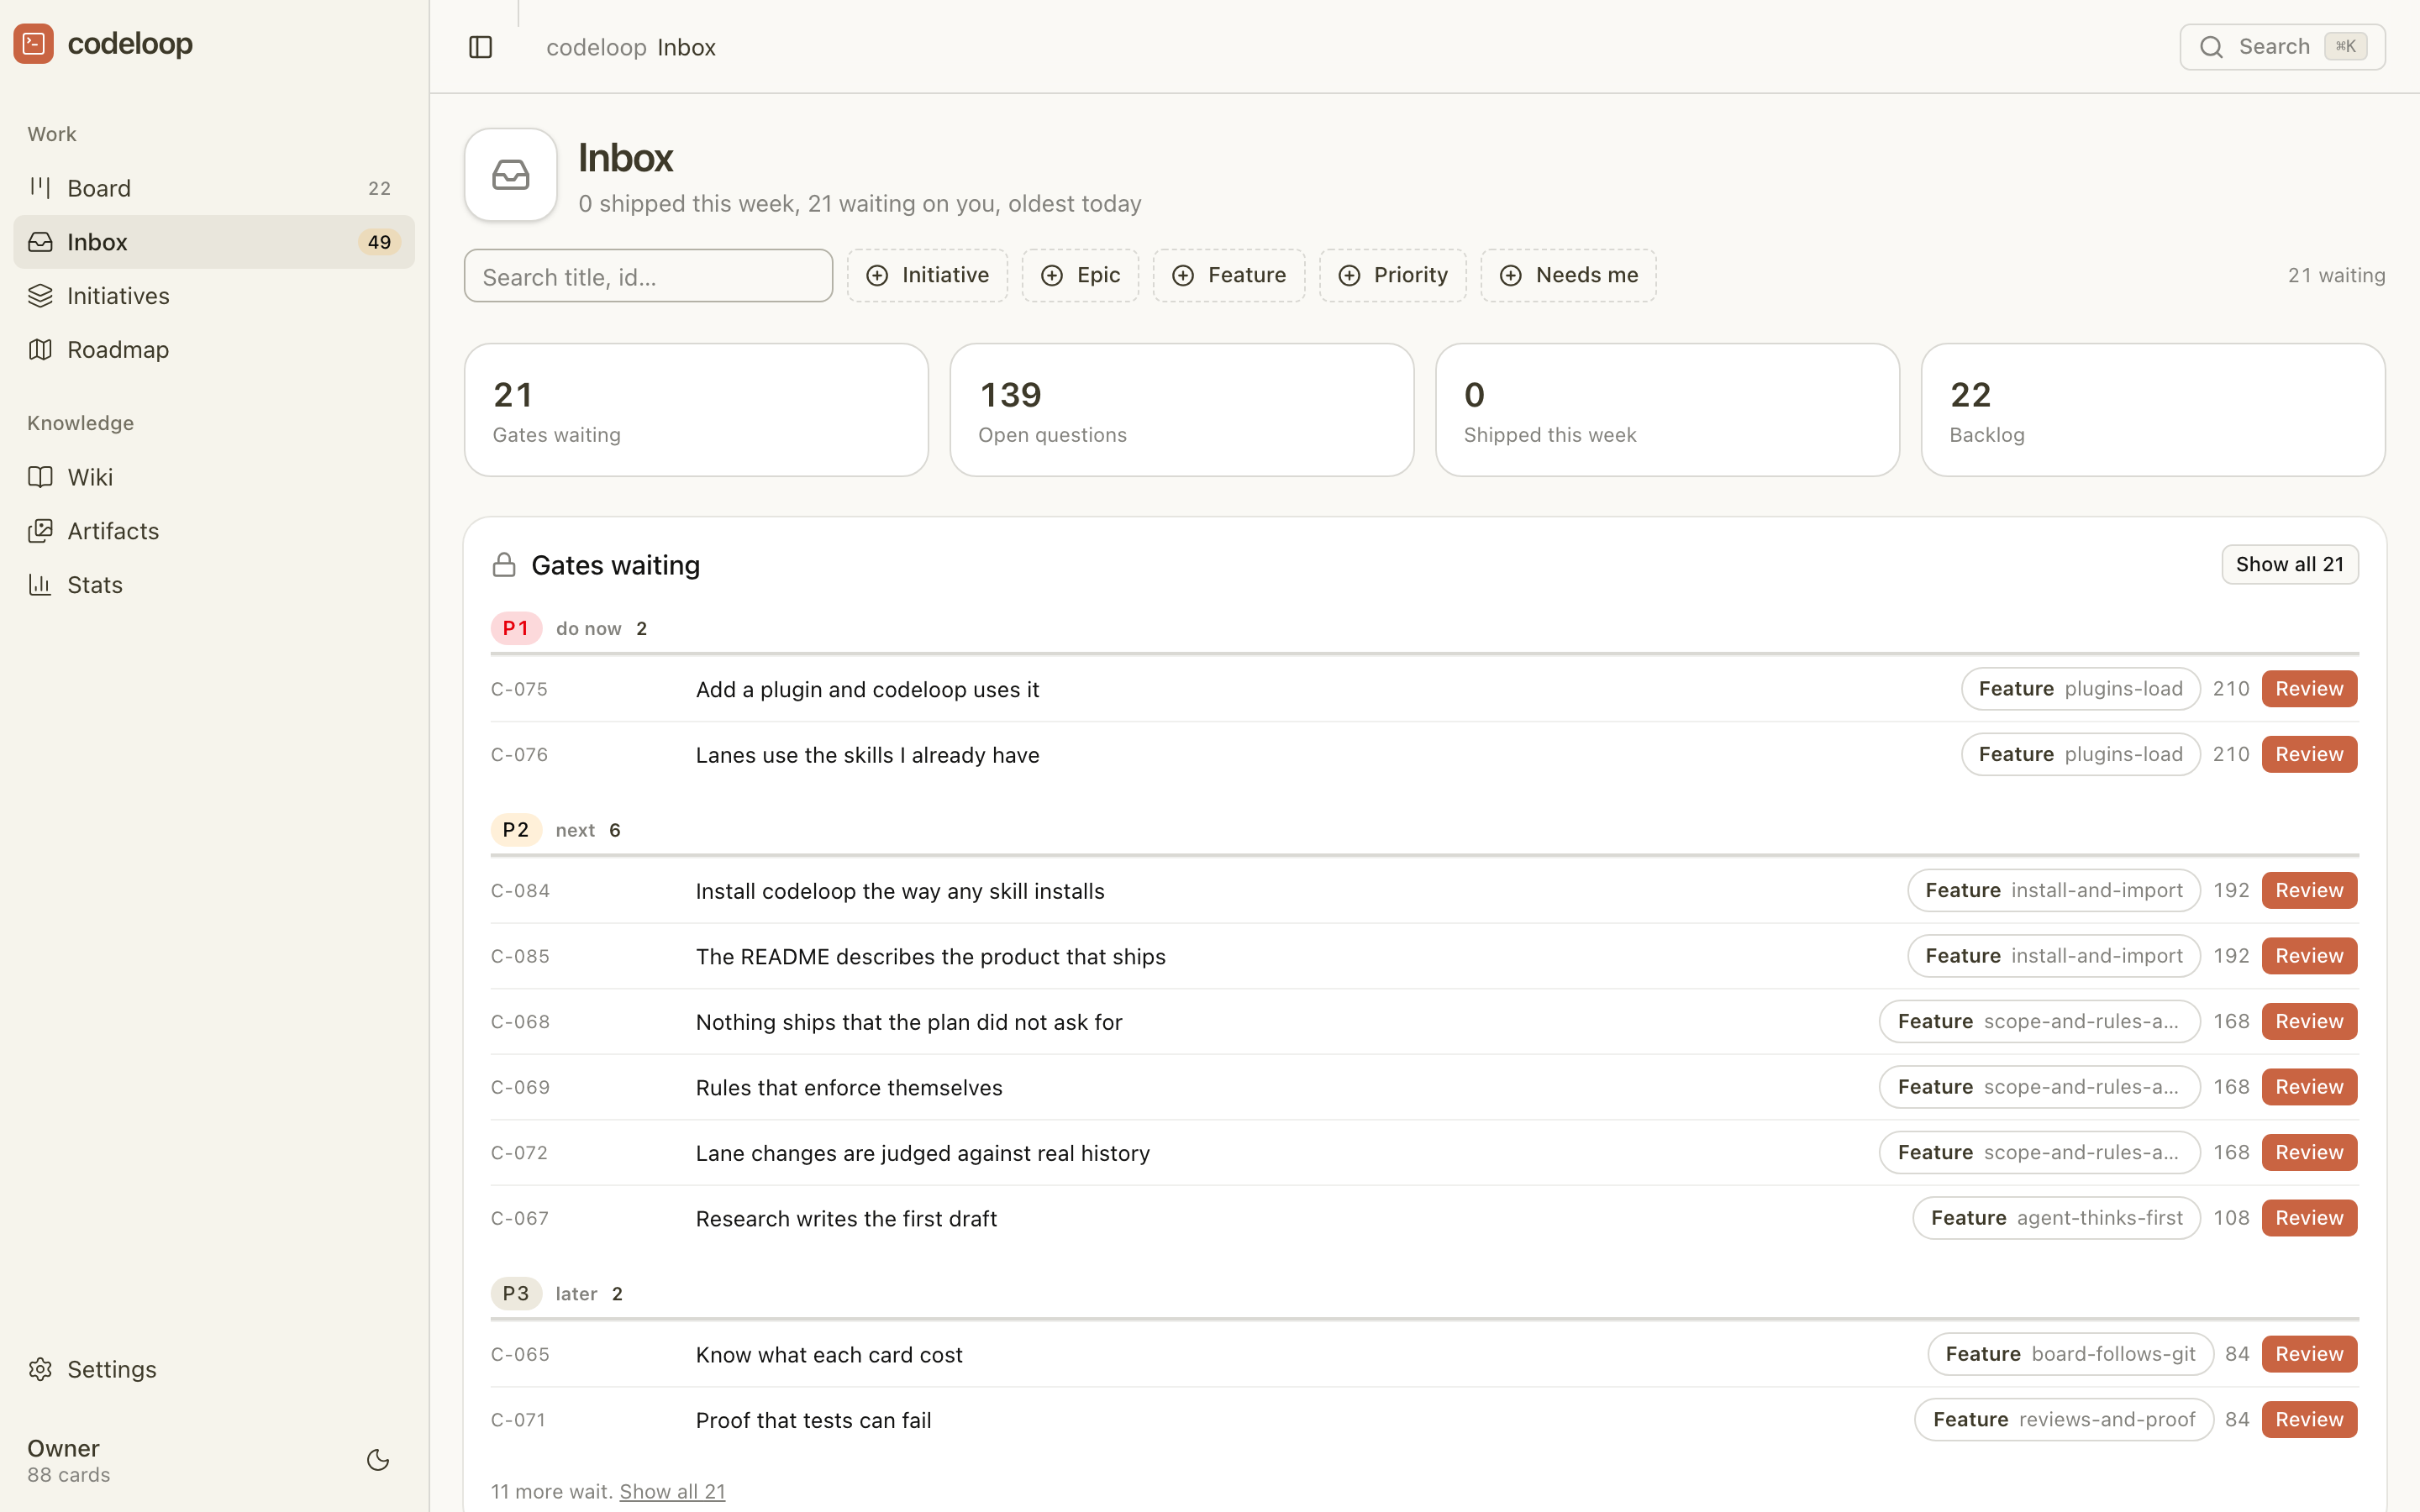Image resolution: width=2420 pixels, height=1512 pixels.
Task: Review card C-067
Action: [2309, 1218]
